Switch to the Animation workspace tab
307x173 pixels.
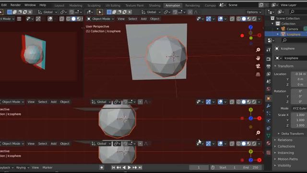[173, 5]
